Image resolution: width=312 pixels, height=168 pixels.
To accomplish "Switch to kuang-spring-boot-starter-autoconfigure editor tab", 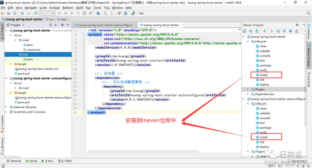I will tap(105, 25).
